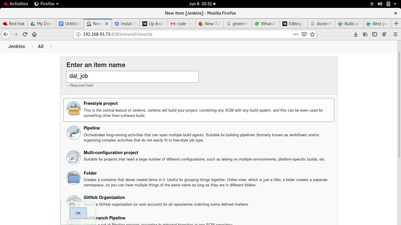Switch to the Red Hat tab
401x225 pixels.
tap(14, 24)
